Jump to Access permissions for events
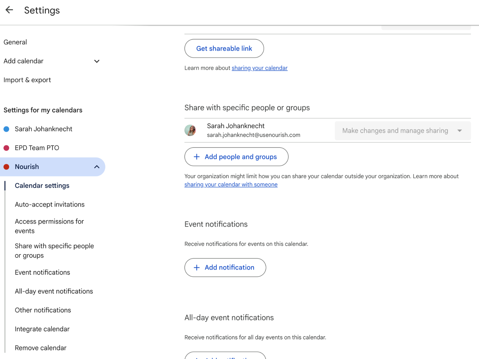 click(x=49, y=226)
